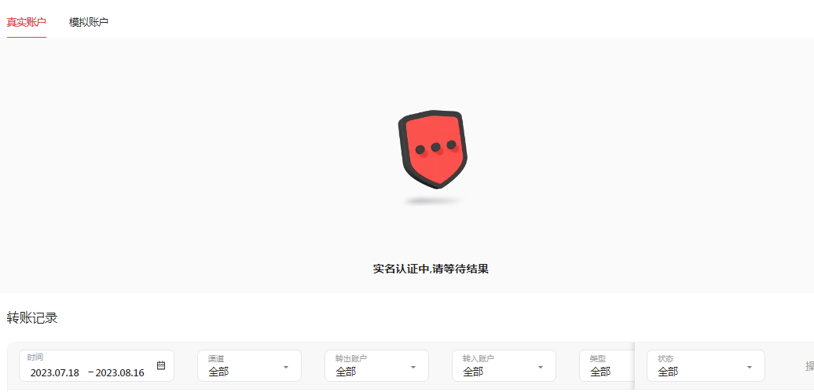Click the red shield verification icon
The image size is (814, 392).
[x=432, y=149]
